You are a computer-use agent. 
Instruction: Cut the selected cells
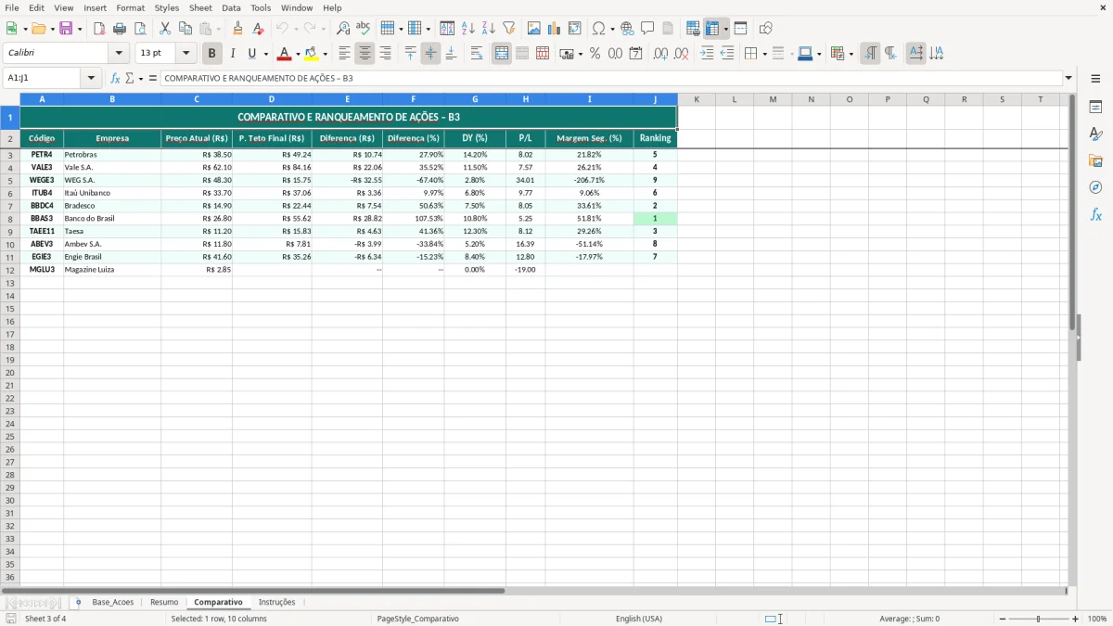click(x=165, y=29)
